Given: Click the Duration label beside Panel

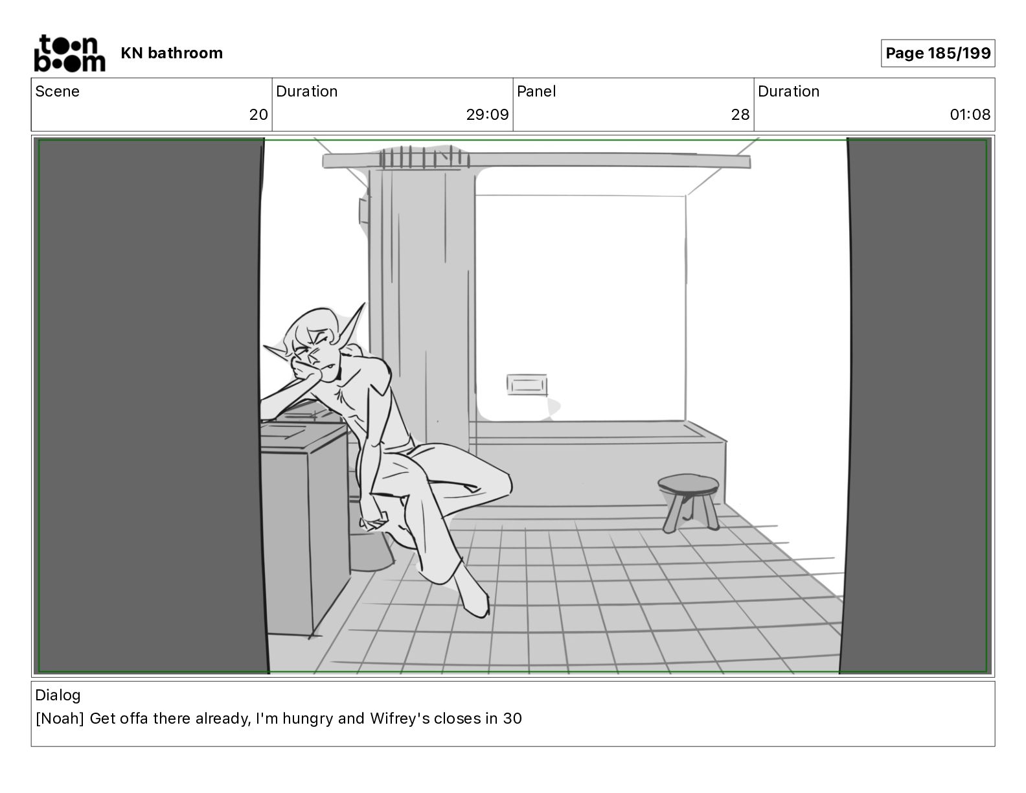Looking at the screenshot, I should click(789, 91).
